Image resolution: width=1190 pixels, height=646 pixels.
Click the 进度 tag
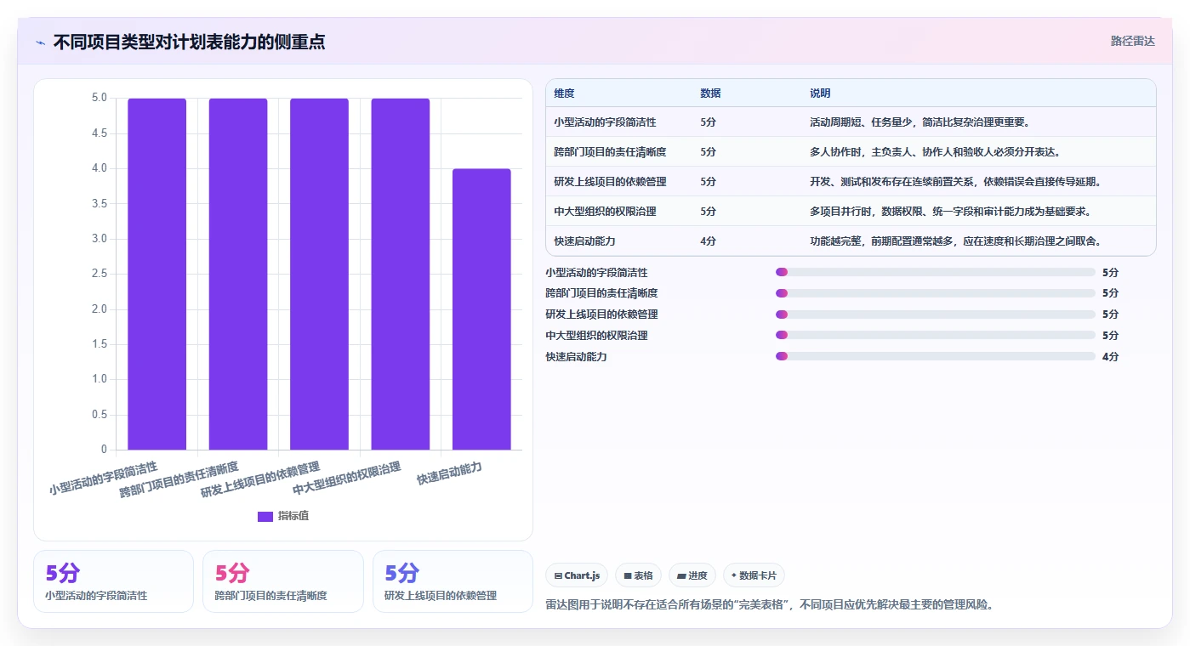coord(692,575)
